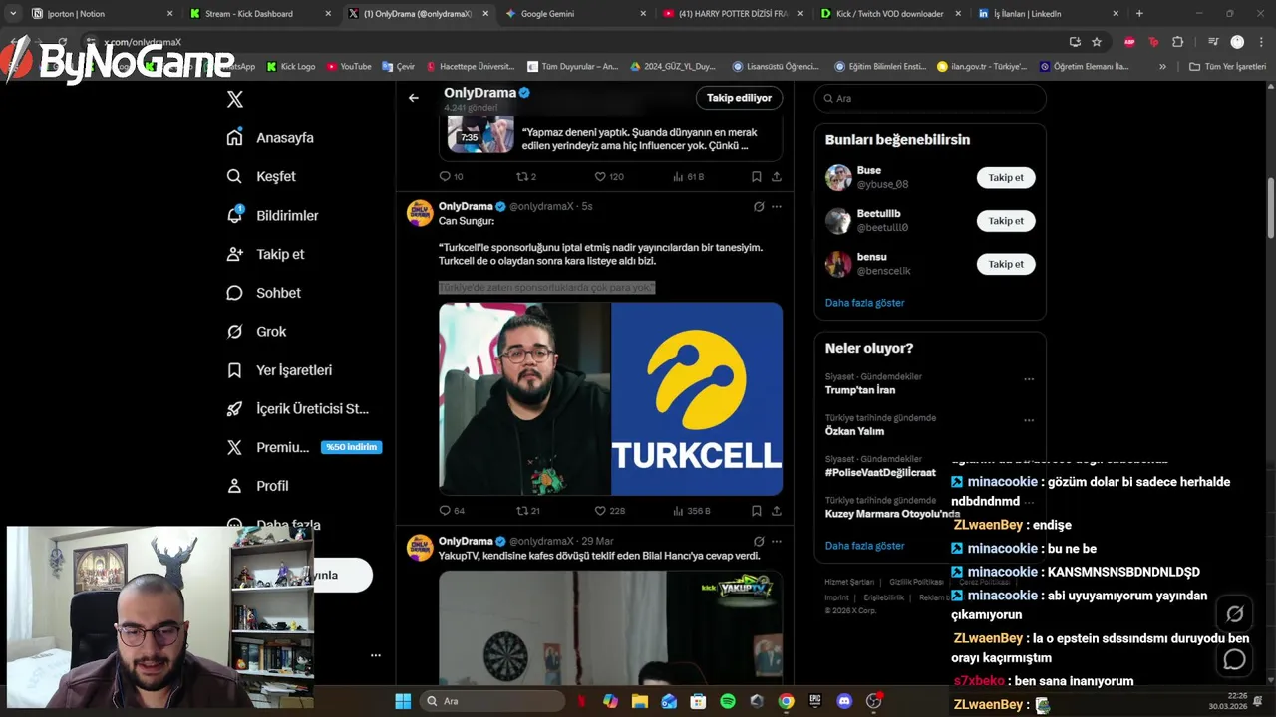
Task: Click the install app icon in address bar
Action: pos(1075,42)
